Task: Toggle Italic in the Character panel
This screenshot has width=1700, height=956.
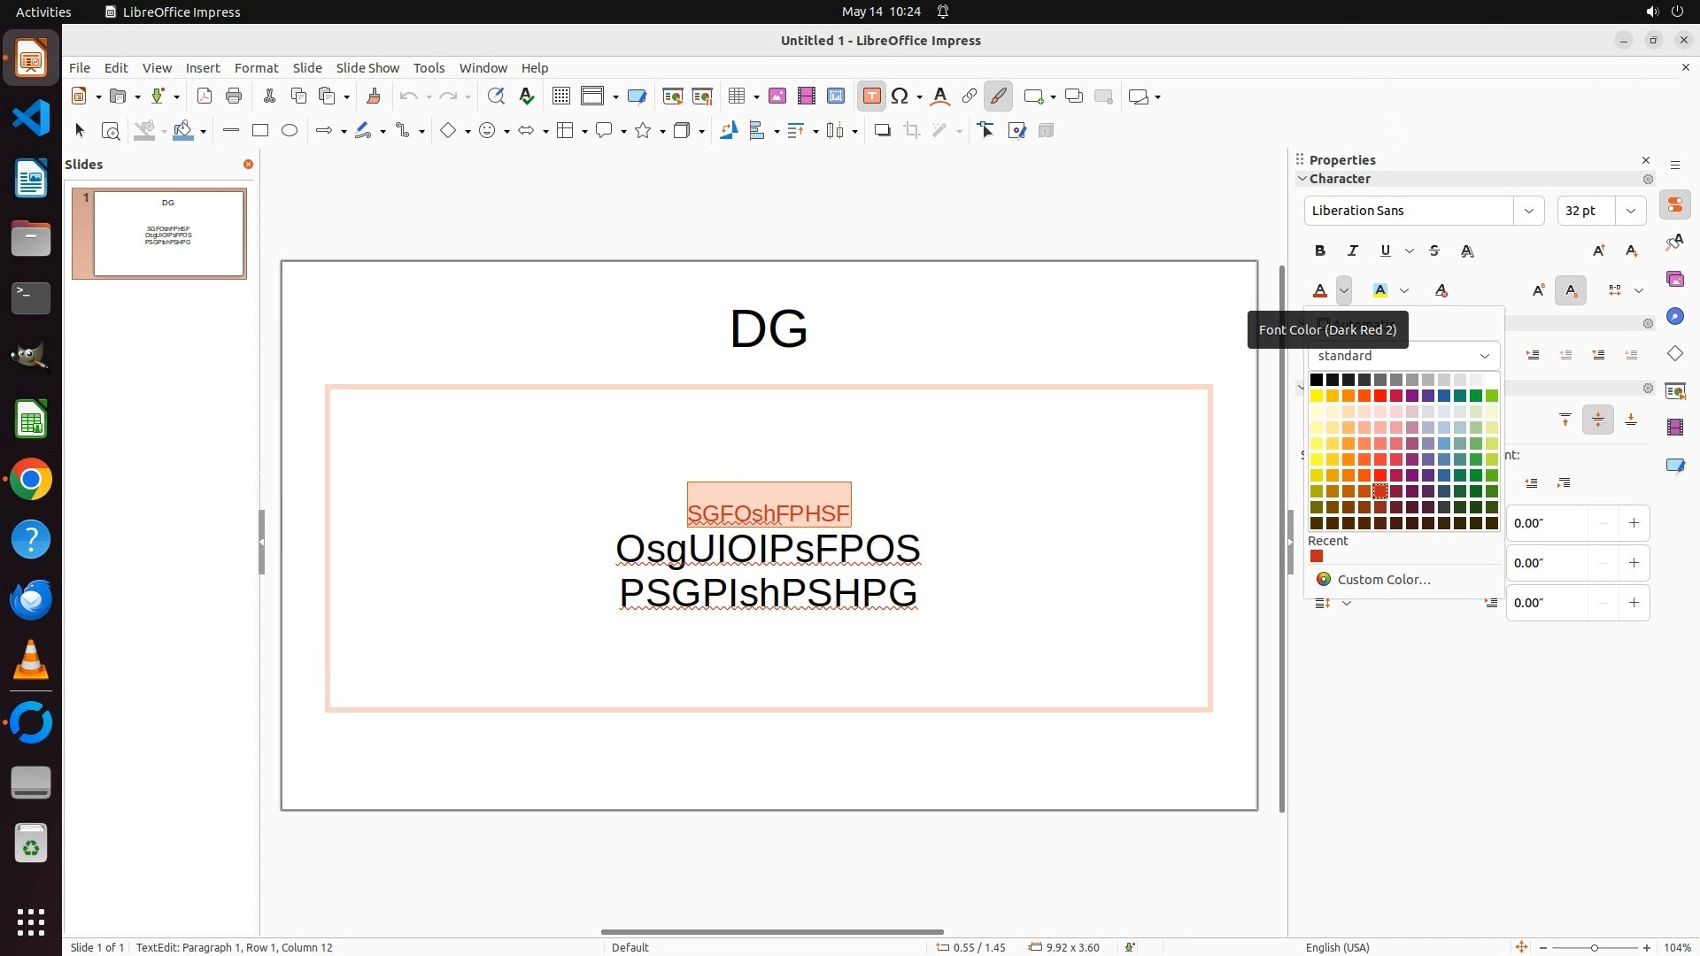Action: tap(1352, 251)
